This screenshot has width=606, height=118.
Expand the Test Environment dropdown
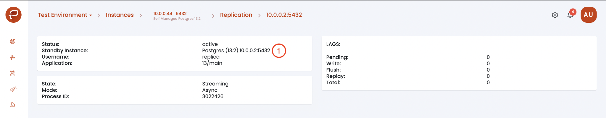pyautogui.click(x=65, y=15)
